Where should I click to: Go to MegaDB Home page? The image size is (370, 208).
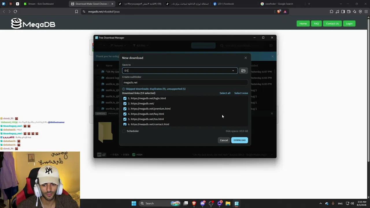(303, 24)
